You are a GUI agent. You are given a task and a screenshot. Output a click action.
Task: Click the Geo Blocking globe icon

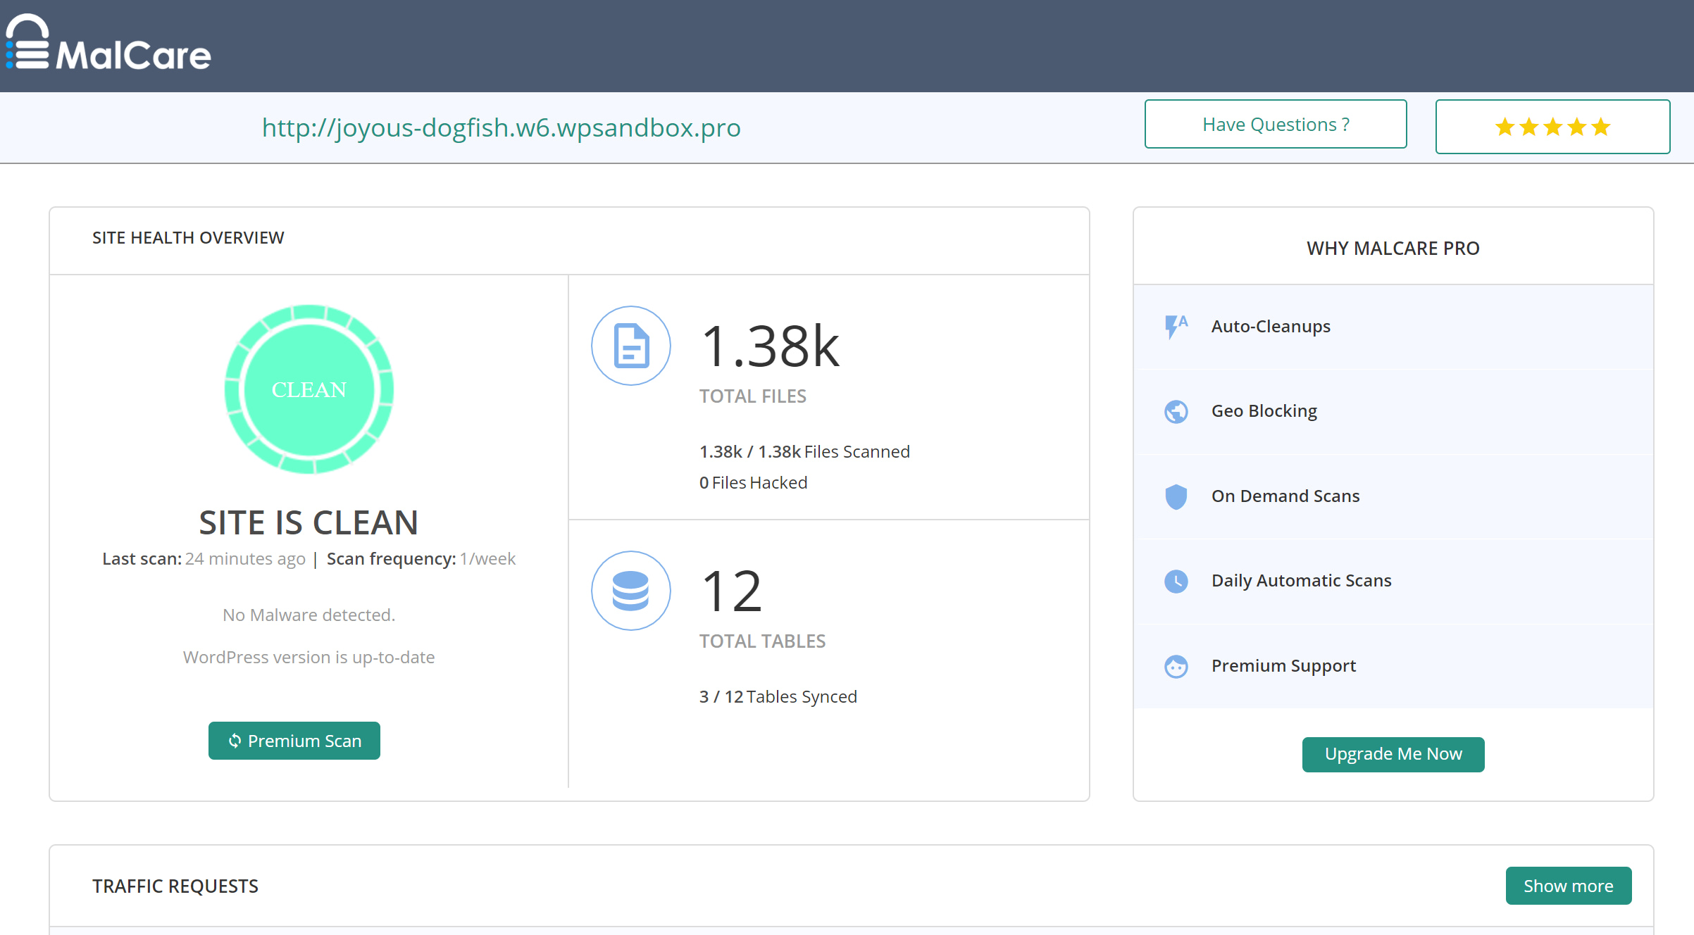coord(1175,410)
